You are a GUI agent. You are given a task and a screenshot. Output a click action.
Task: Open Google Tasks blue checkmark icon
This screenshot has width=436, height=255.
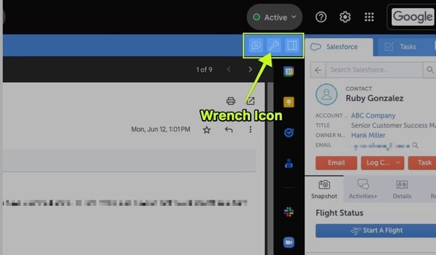289,133
